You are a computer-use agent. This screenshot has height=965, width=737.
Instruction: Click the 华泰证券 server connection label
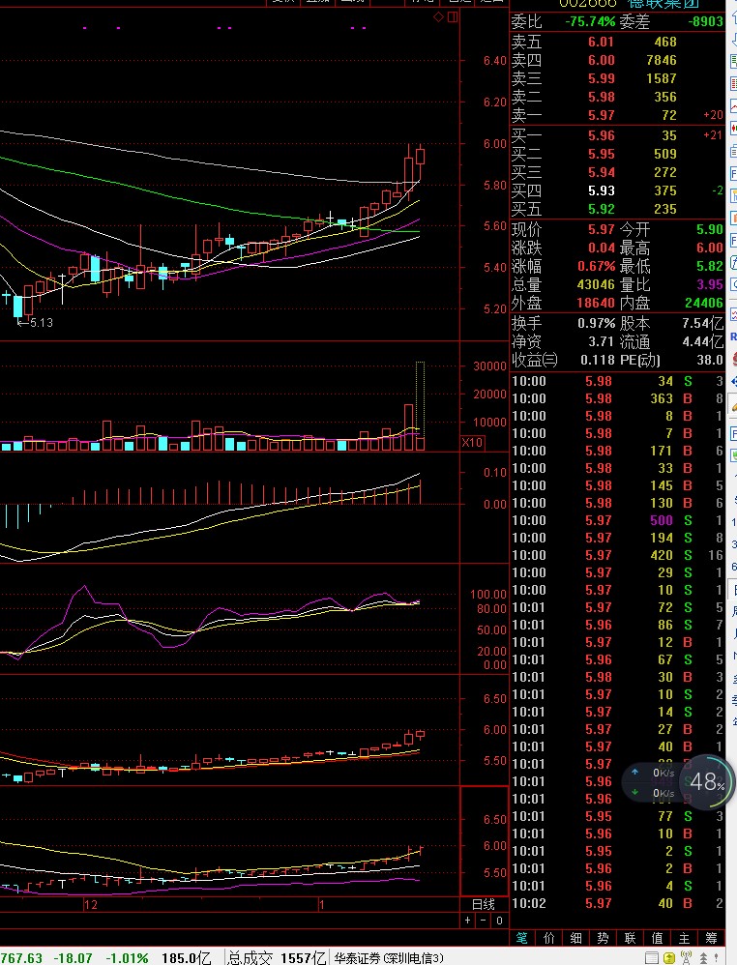[387, 957]
